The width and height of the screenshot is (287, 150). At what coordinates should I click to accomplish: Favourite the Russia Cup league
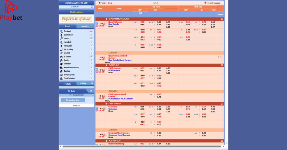[106, 65]
